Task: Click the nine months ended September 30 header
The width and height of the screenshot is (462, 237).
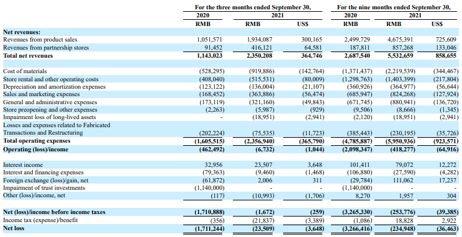Action: 394,7
